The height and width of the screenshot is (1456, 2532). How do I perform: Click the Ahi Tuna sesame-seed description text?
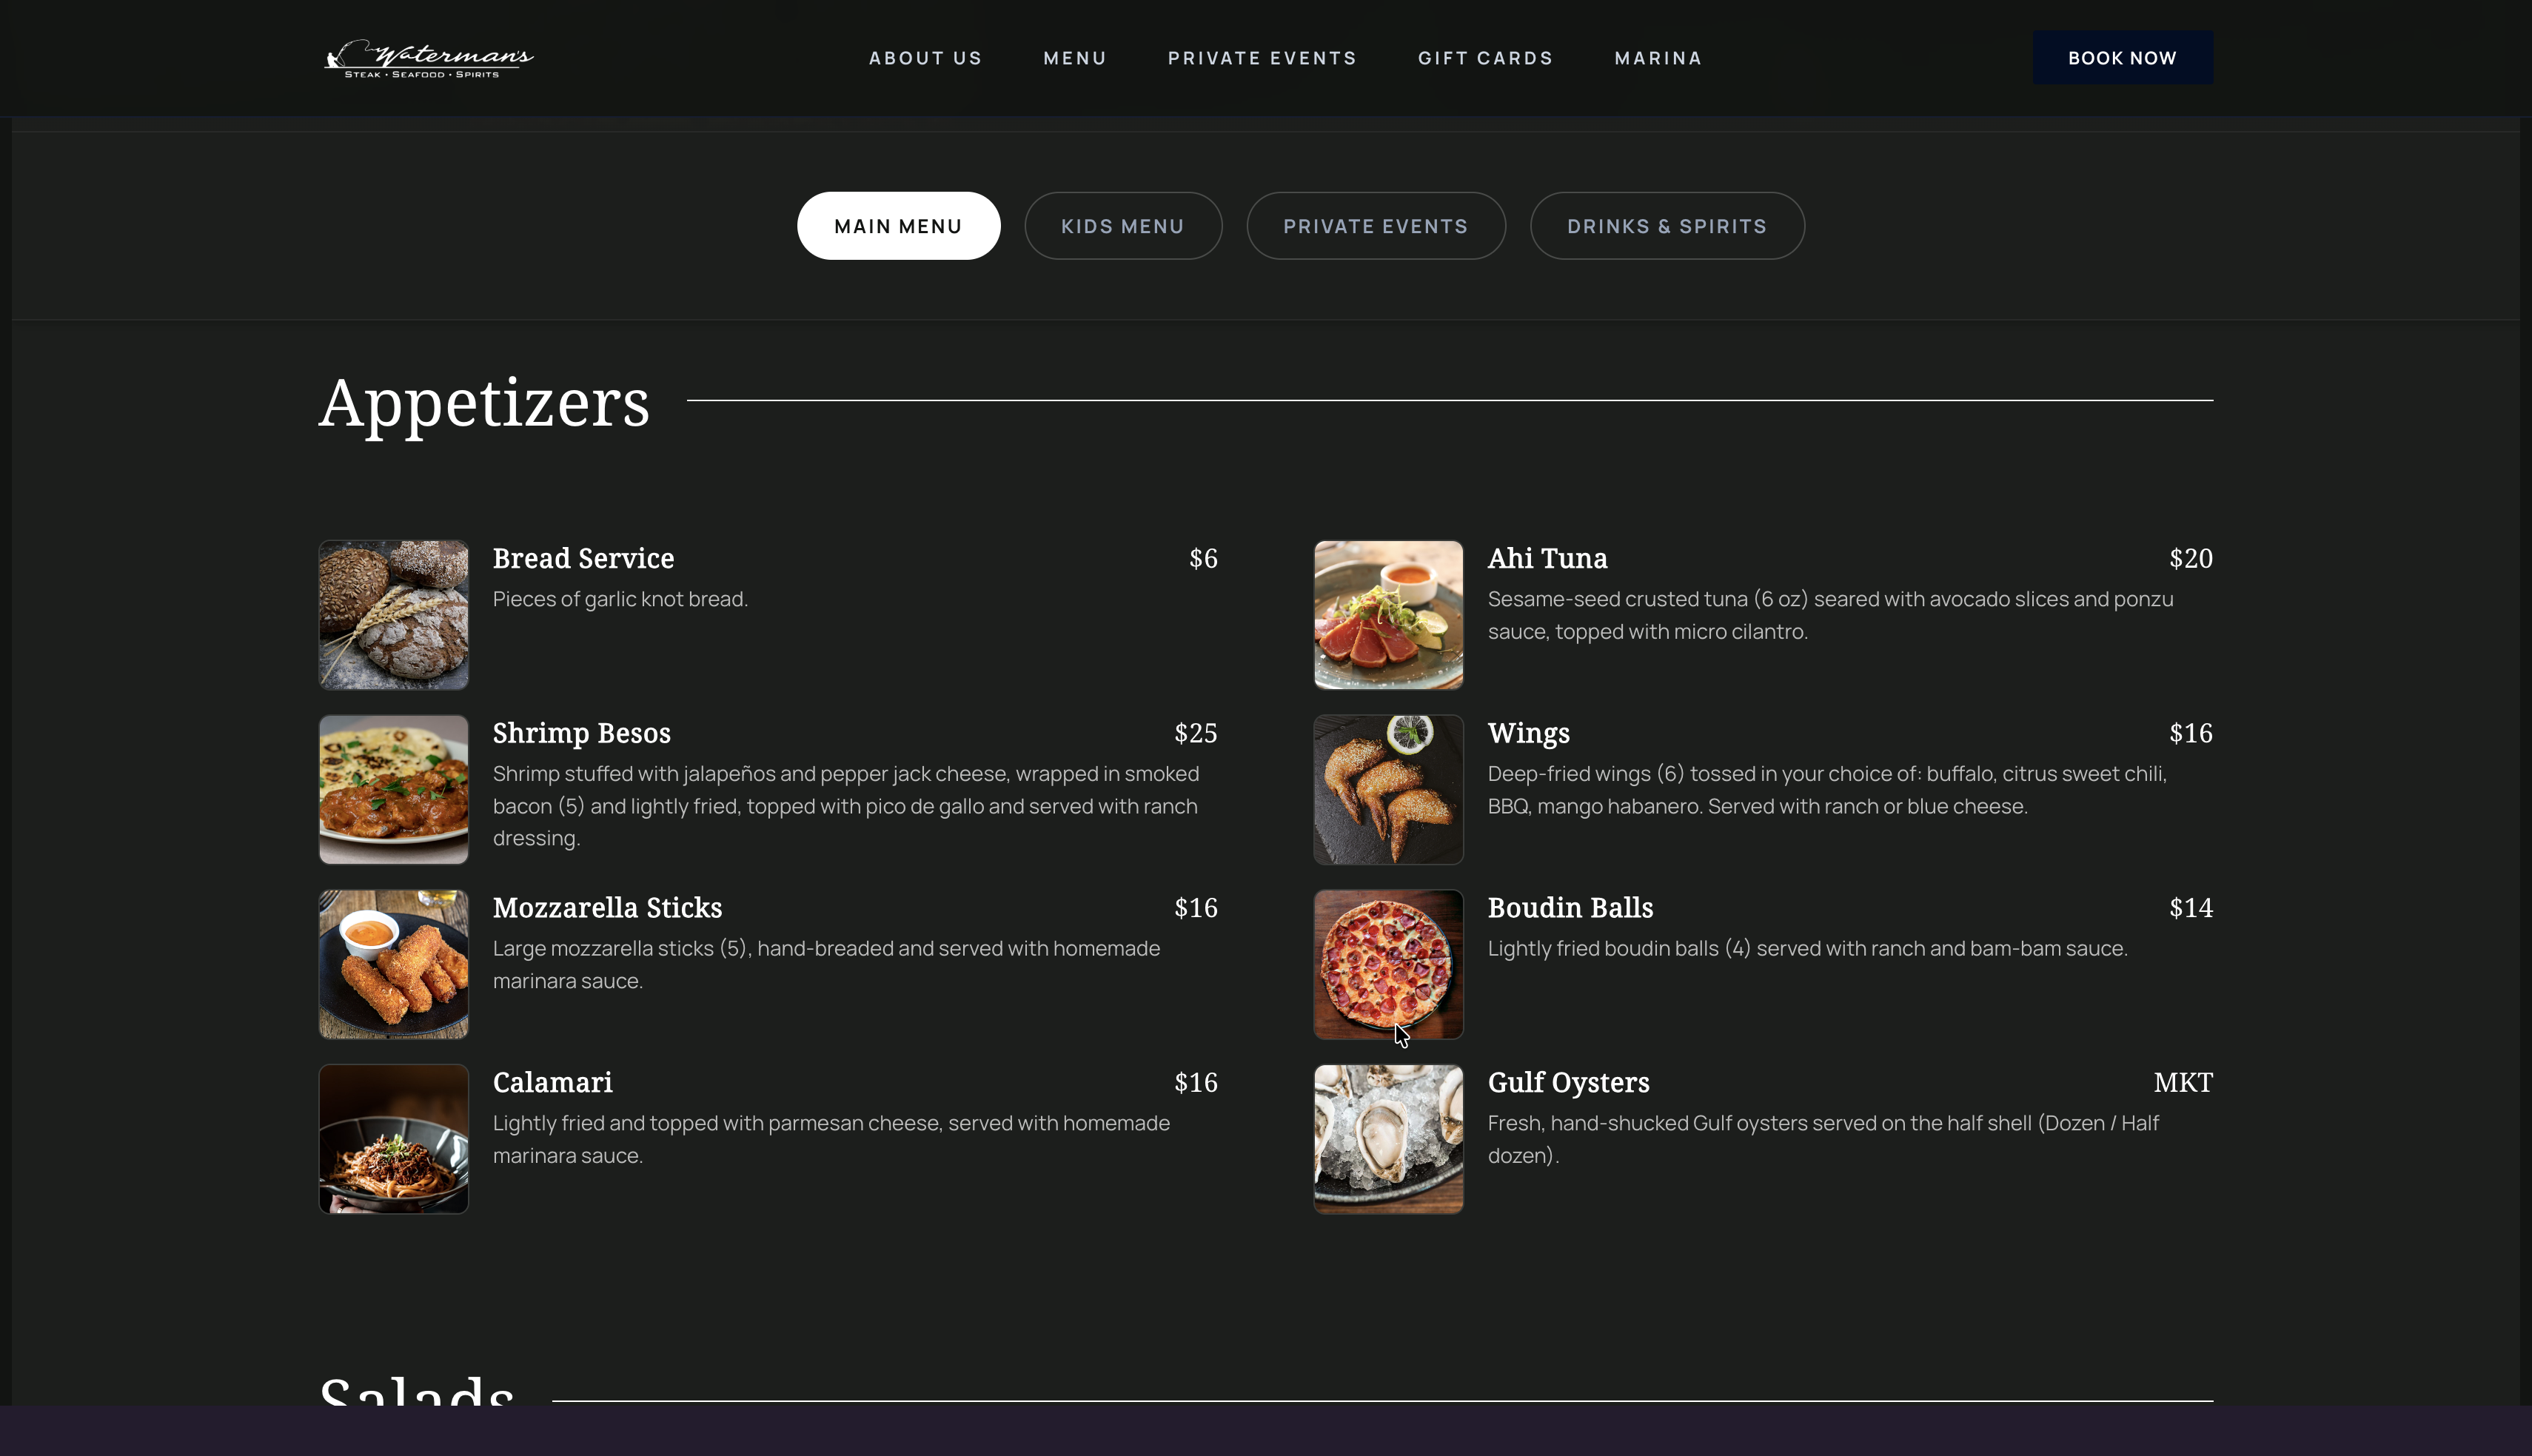pyautogui.click(x=1830, y=615)
